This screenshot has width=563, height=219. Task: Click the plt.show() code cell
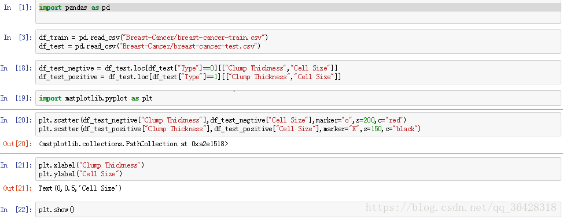point(298,209)
